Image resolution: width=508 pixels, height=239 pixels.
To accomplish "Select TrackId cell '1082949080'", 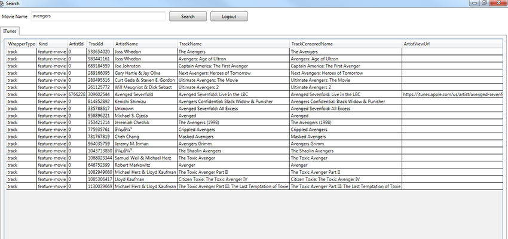I will [100, 172].
